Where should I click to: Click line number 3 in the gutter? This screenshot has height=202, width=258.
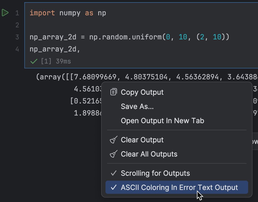(17, 37)
